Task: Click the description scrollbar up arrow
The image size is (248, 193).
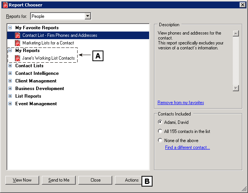Action: (x=236, y=33)
